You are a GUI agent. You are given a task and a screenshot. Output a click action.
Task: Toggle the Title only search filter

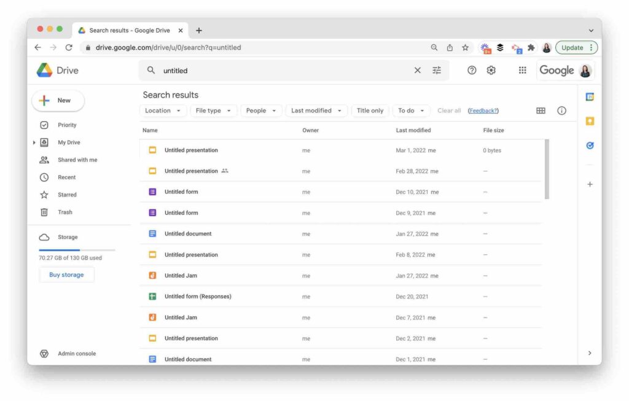[370, 111]
